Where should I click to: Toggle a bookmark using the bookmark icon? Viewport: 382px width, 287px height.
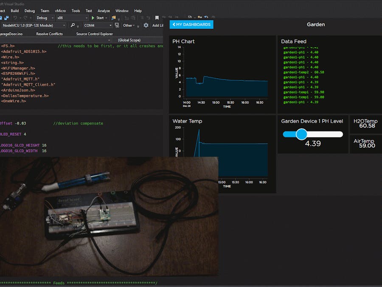coord(157,18)
